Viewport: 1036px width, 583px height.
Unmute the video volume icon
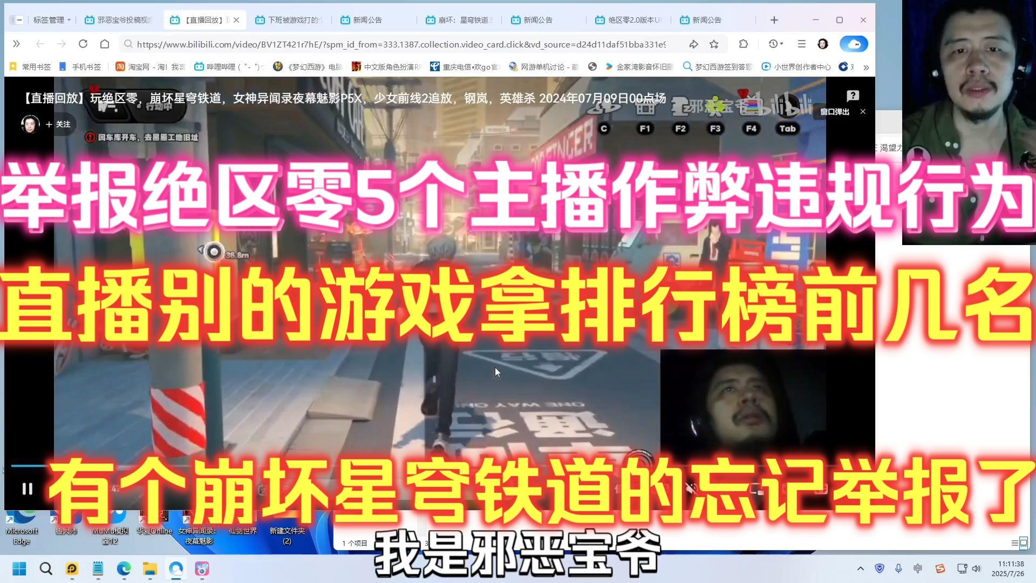coord(691,489)
